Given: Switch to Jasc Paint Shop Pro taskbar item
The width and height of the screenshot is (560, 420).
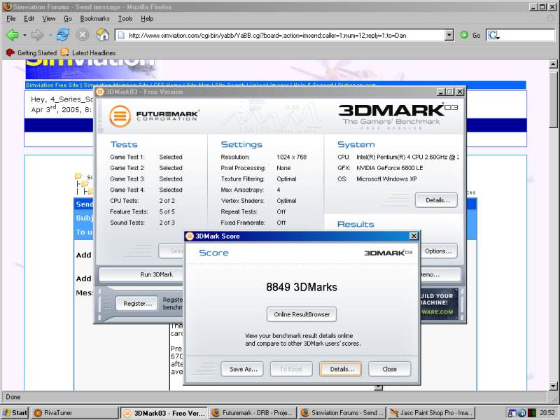Looking at the screenshot, I should pyautogui.click(x=430, y=413).
